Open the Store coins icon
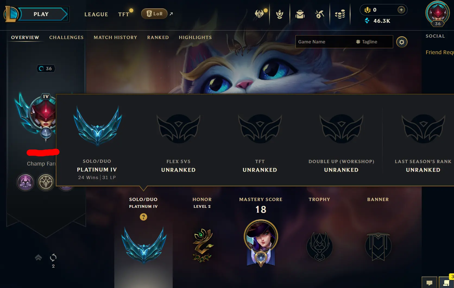454x288 pixels. tap(340, 14)
